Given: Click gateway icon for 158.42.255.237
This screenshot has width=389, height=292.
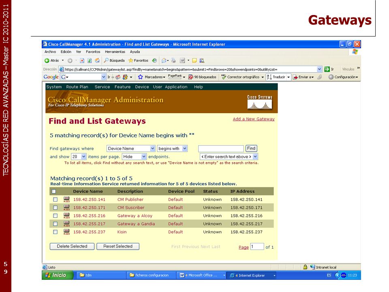Looking at the screenshot, I should tap(66, 232).
